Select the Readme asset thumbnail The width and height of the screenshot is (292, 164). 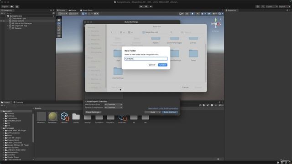(64, 117)
